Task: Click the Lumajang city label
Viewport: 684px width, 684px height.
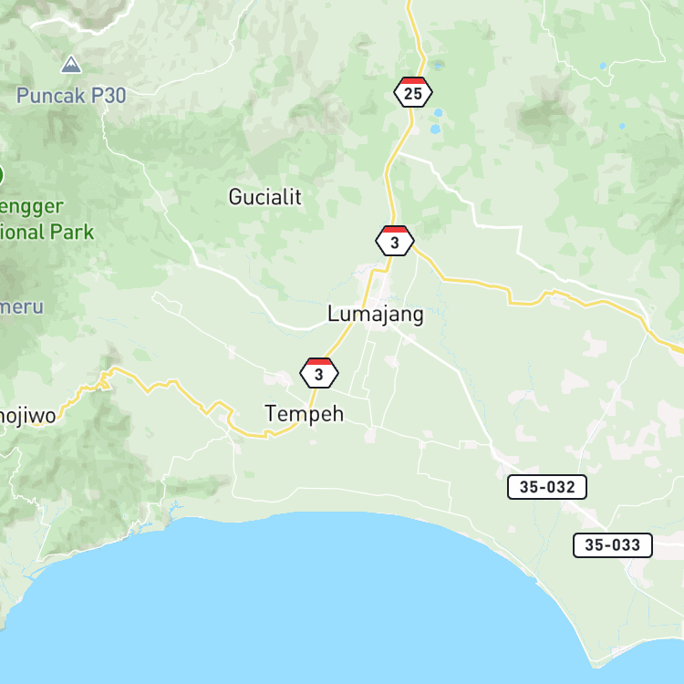Action: (x=376, y=314)
